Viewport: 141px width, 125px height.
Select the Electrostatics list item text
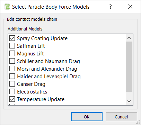coord(32,92)
